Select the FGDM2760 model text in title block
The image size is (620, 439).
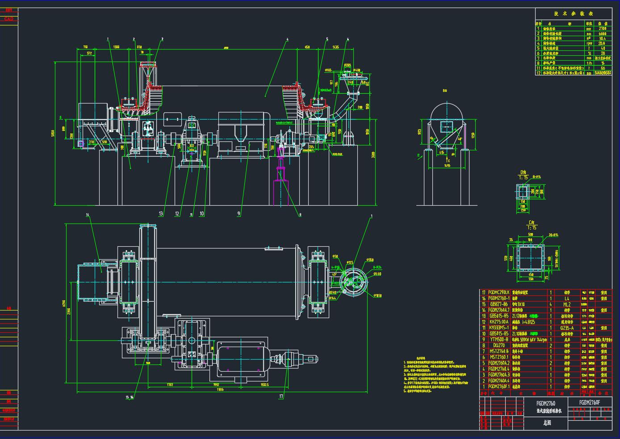546,403
